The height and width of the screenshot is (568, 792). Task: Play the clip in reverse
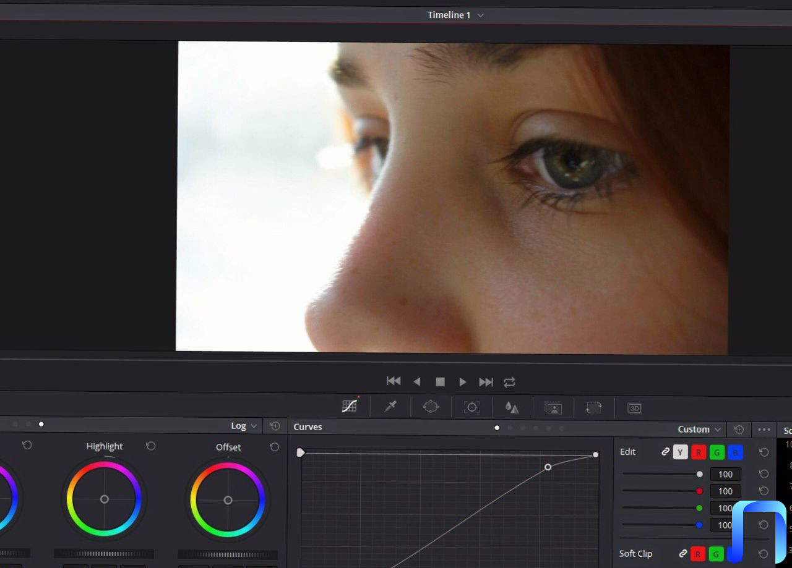[x=417, y=382]
